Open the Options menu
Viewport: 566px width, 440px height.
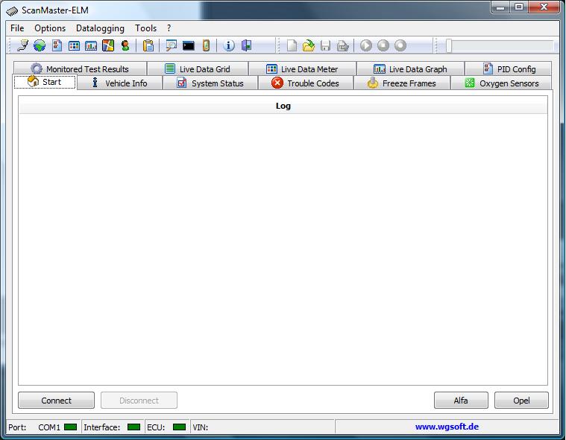[x=50, y=28]
